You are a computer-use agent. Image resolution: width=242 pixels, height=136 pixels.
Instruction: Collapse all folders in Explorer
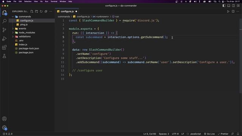click(46, 11)
